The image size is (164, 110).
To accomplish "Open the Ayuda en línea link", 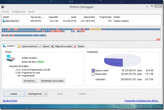I will point(10,101).
